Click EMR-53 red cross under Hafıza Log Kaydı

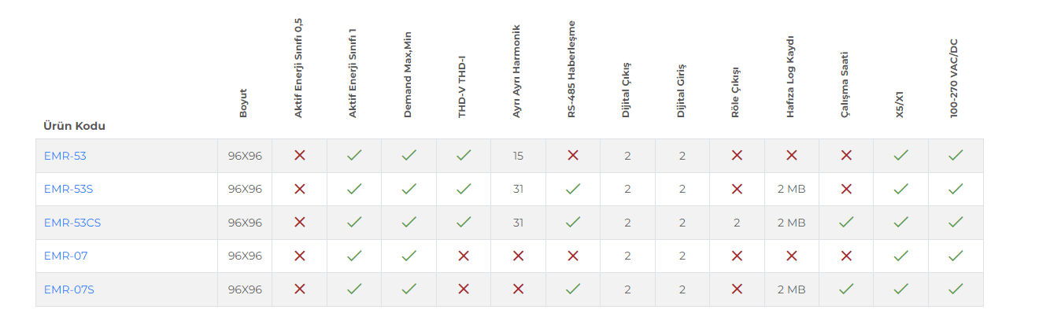(x=792, y=156)
